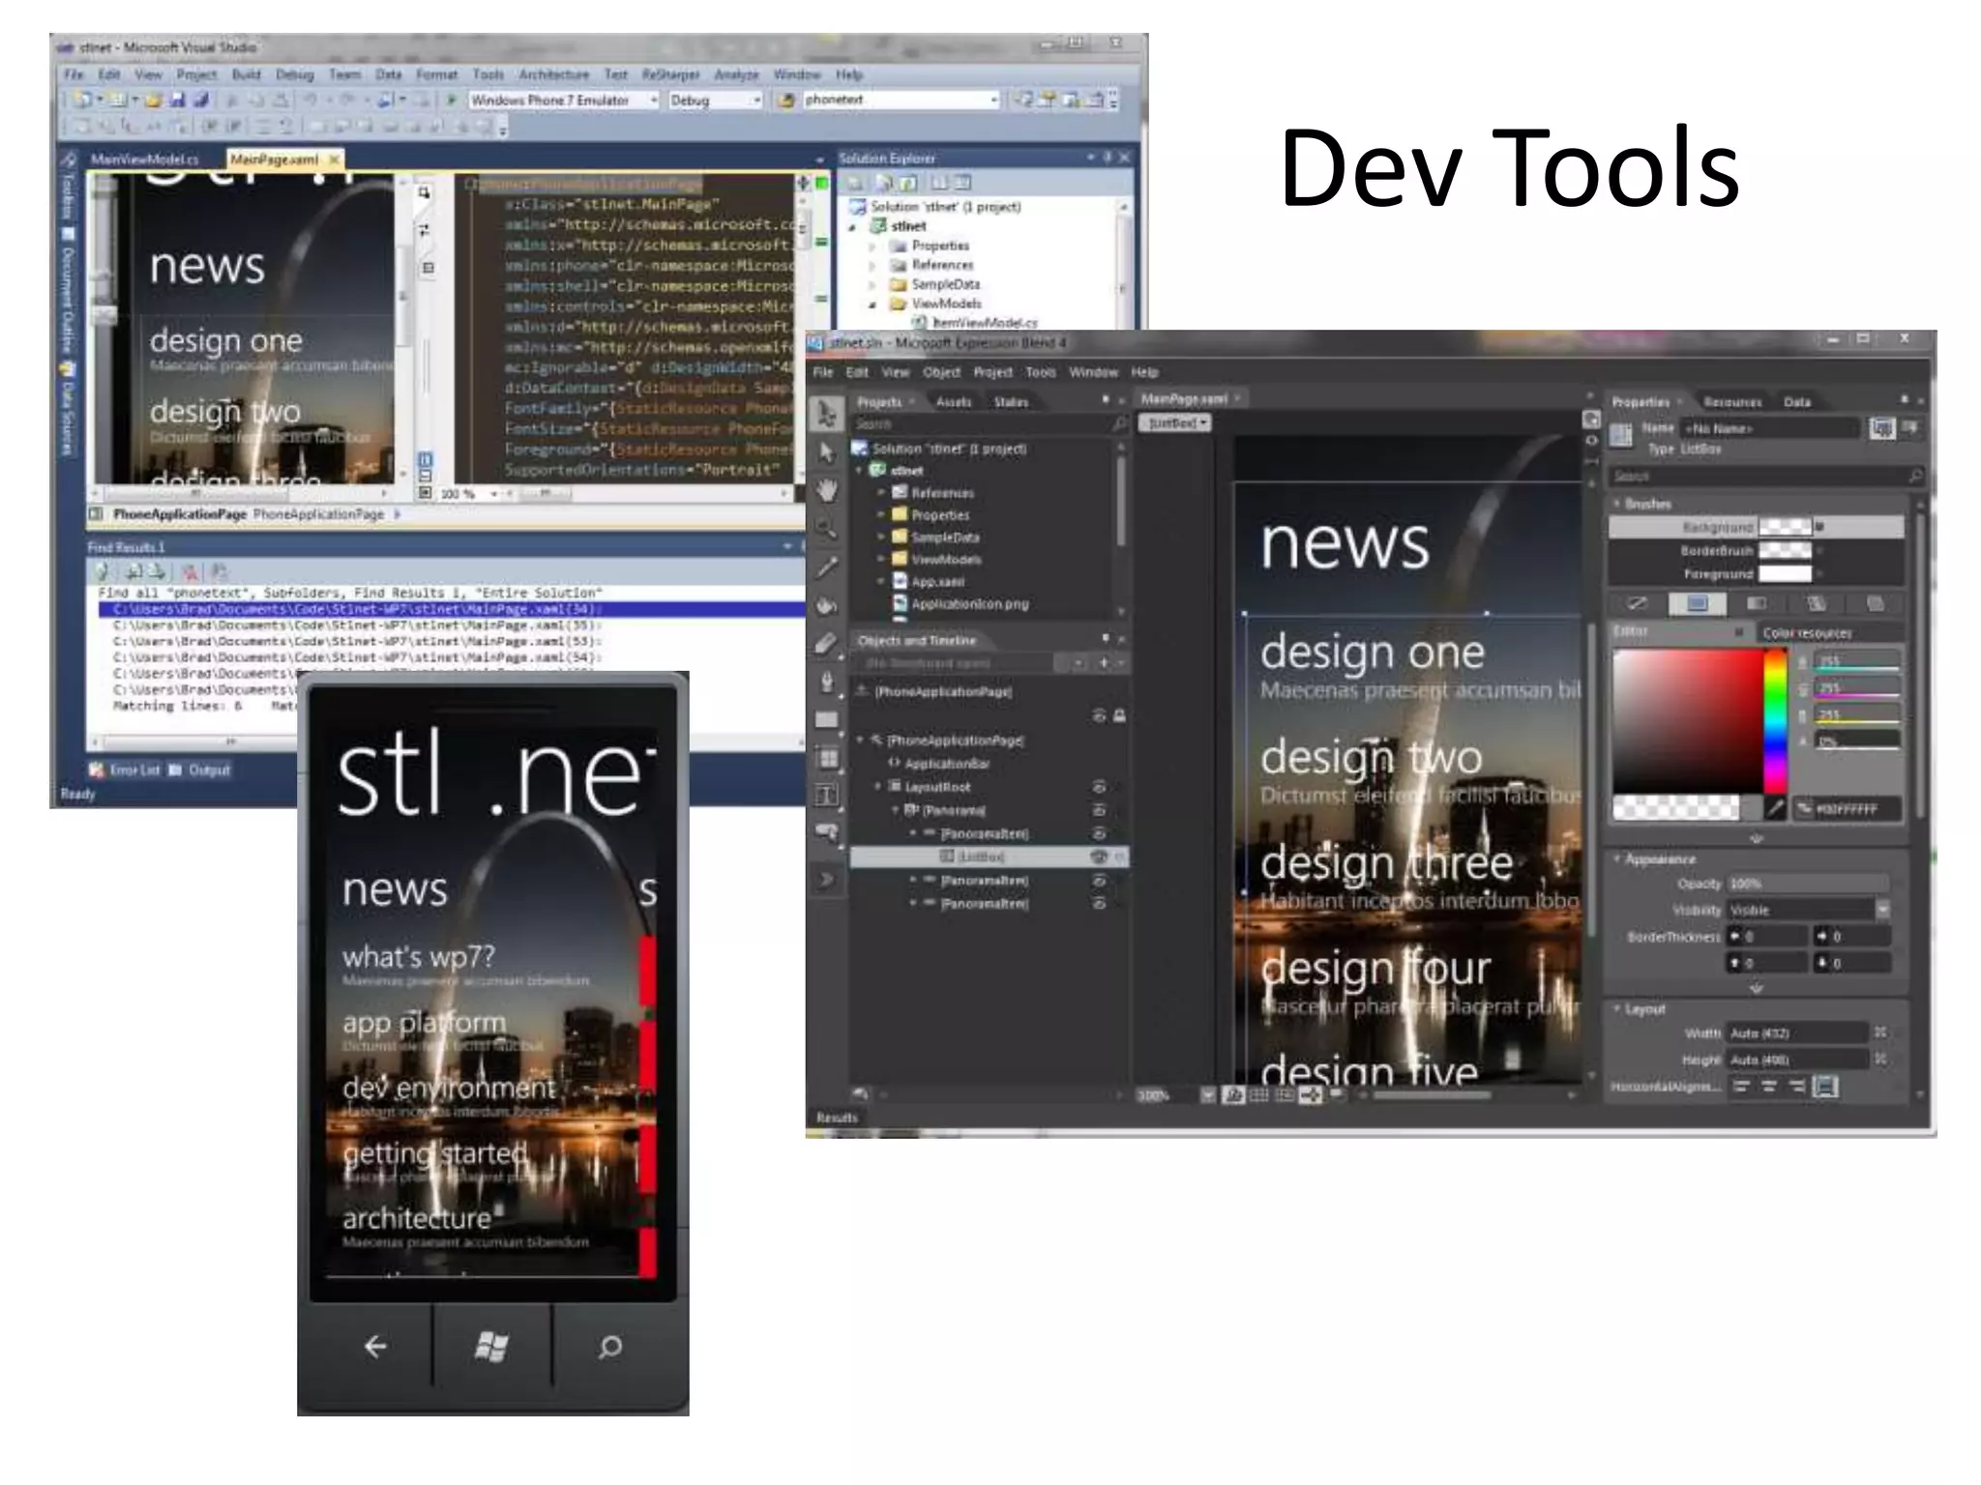Image resolution: width=1981 pixels, height=1485 pixels.
Task: Open the Debug configuration dropdown in Visual Studio
Action: tap(757, 100)
